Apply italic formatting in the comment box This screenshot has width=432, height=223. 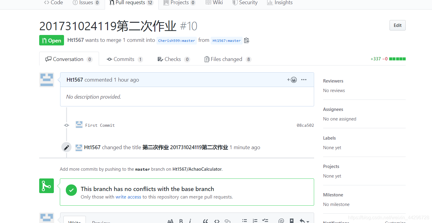coord(190,221)
